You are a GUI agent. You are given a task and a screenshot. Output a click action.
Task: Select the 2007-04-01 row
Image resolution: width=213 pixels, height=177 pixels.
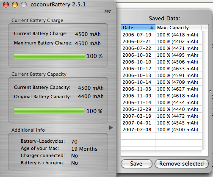161,123
